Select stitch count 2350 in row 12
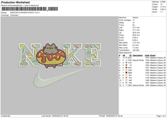The height and width of the screenshot is (118, 167). (130, 85)
